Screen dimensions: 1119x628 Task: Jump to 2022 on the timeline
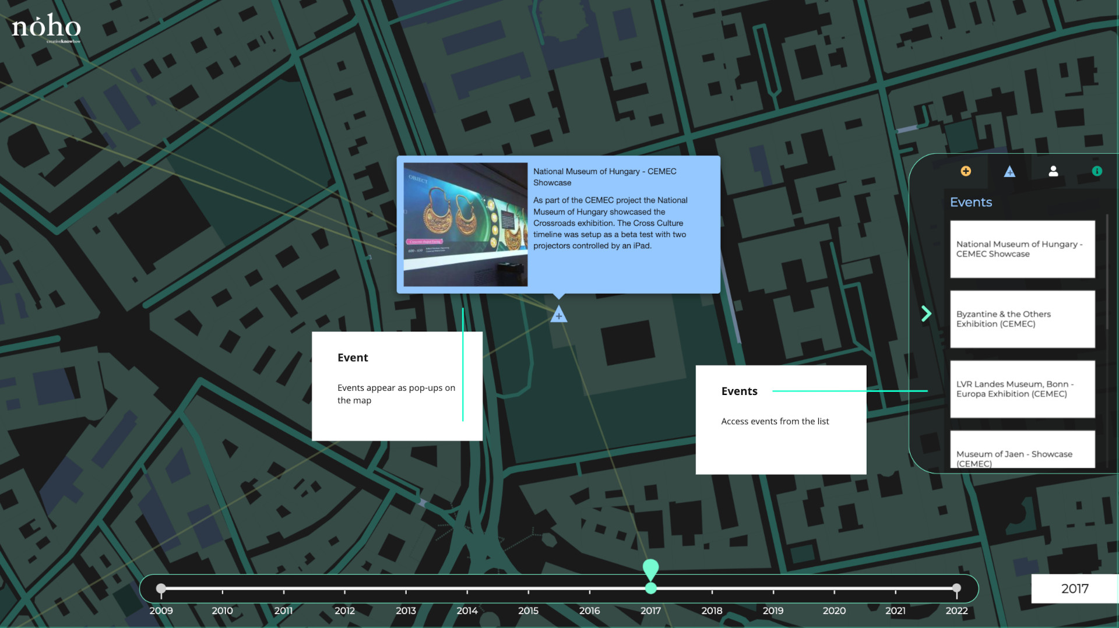(x=956, y=589)
